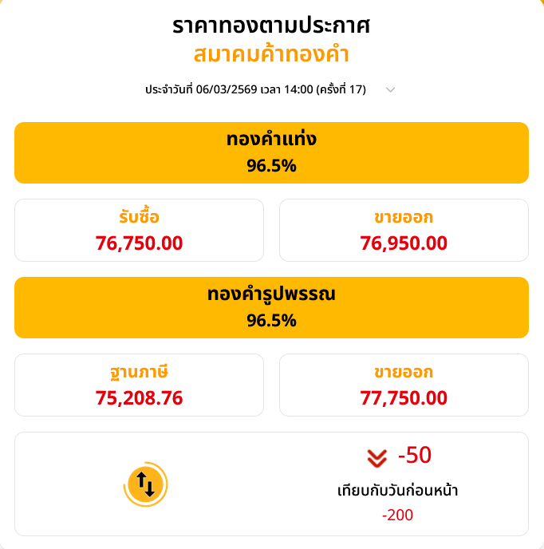Expand the date and time chevron
The image size is (544, 549).
coord(390,89)
